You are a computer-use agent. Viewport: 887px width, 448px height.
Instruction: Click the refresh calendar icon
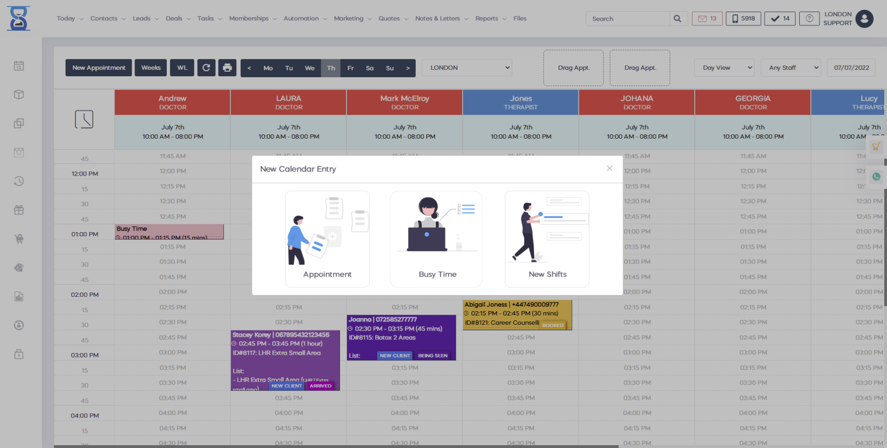coord(206,68)
